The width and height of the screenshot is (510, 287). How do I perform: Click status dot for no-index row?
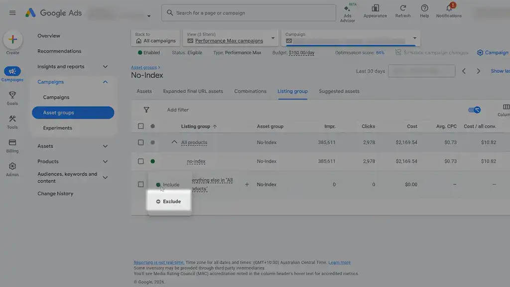(x=152, y=161)
